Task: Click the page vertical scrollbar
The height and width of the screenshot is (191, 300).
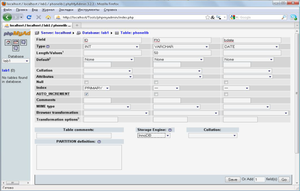Action: pos(297,93)
